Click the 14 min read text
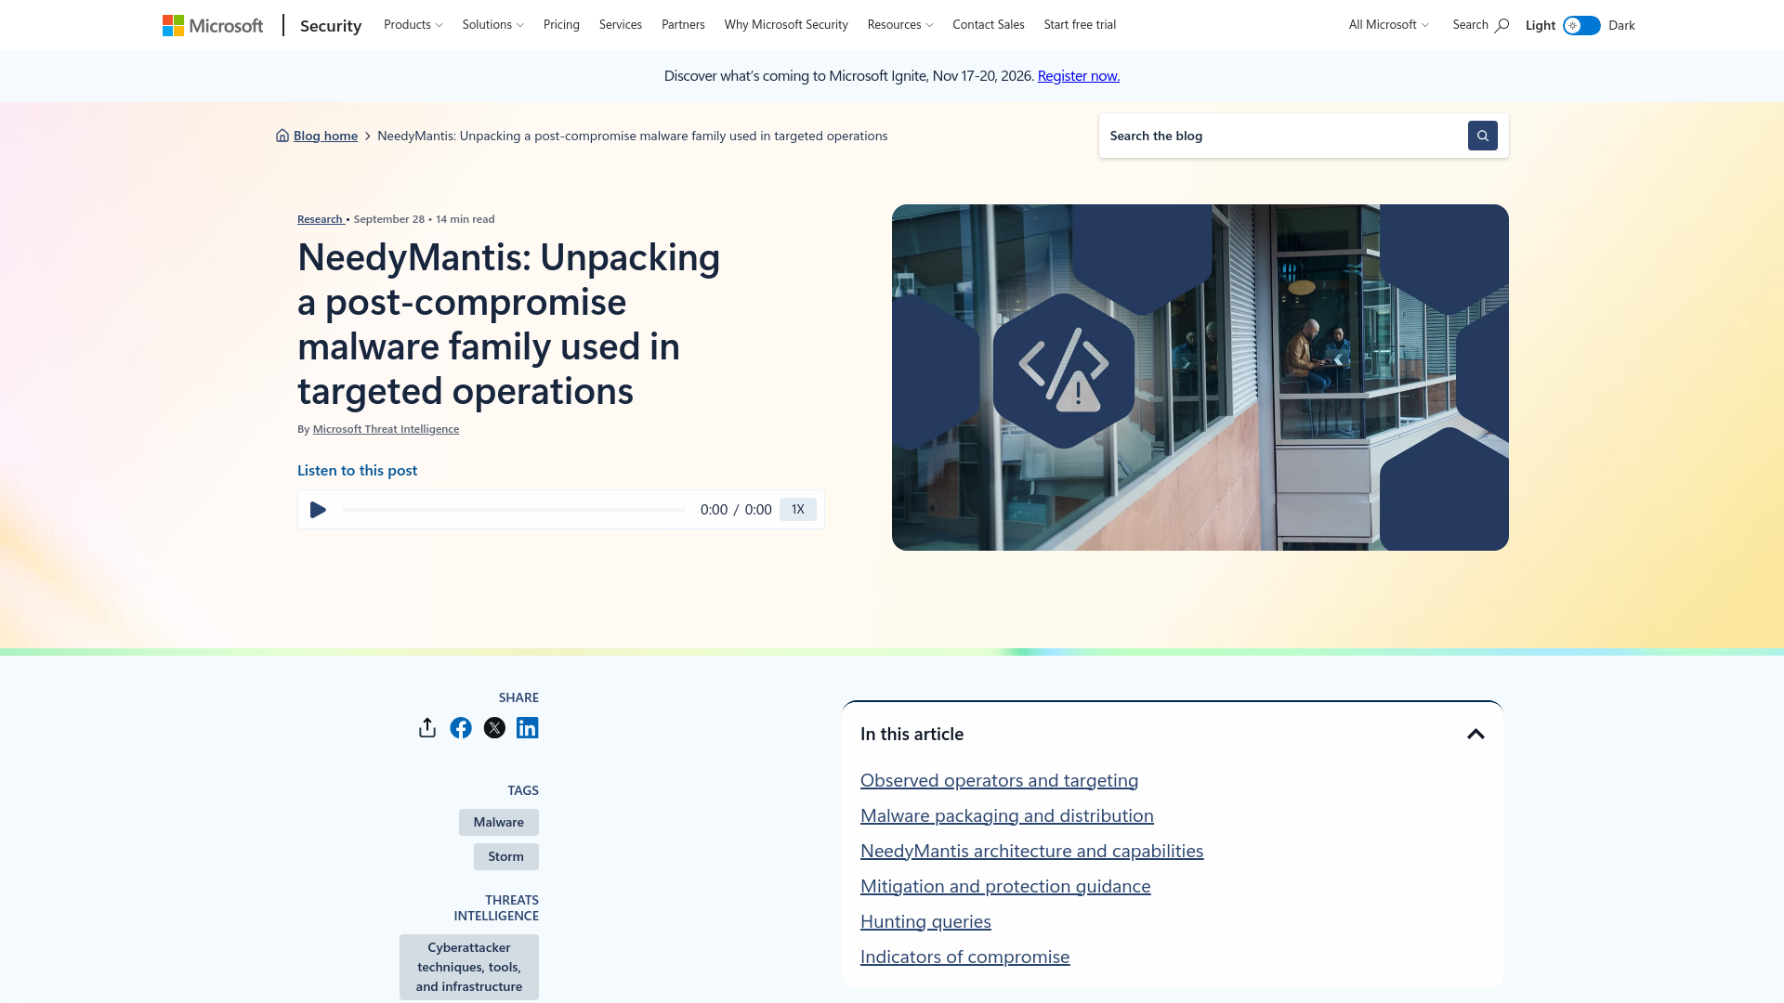 point(466,219)
